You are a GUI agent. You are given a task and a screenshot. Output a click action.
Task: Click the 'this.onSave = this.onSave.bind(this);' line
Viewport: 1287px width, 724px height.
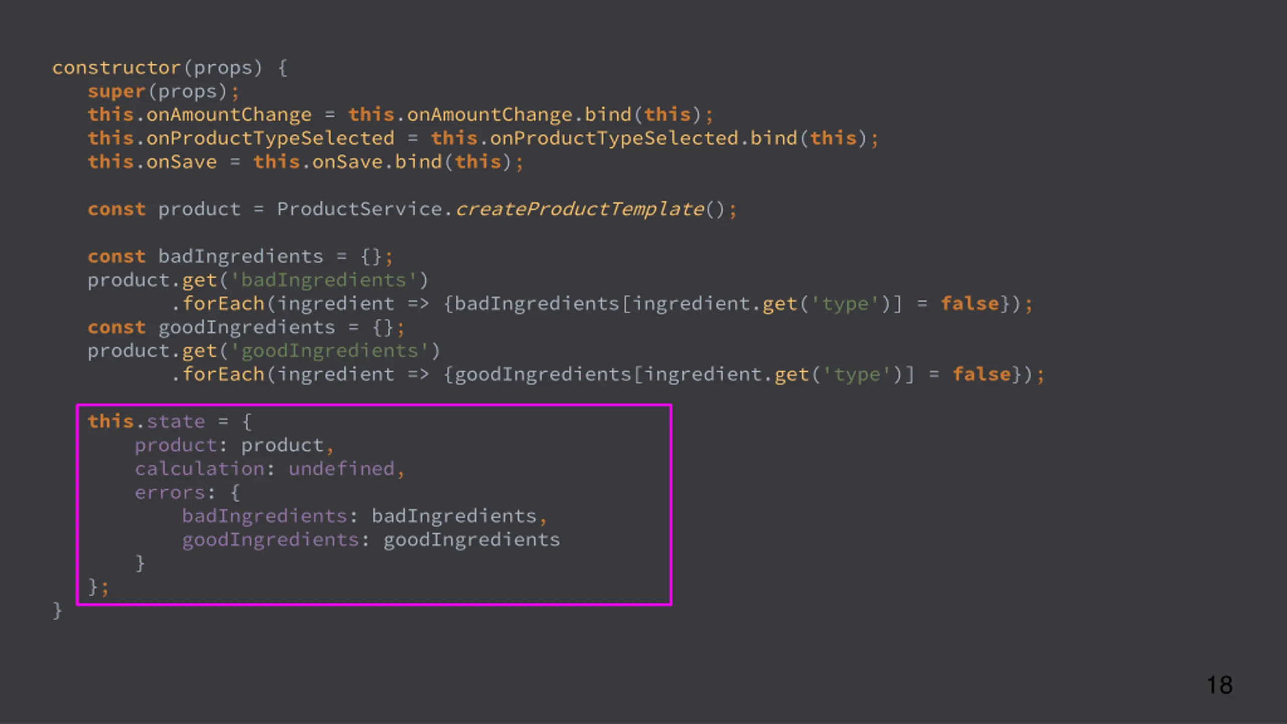(305, 162)
